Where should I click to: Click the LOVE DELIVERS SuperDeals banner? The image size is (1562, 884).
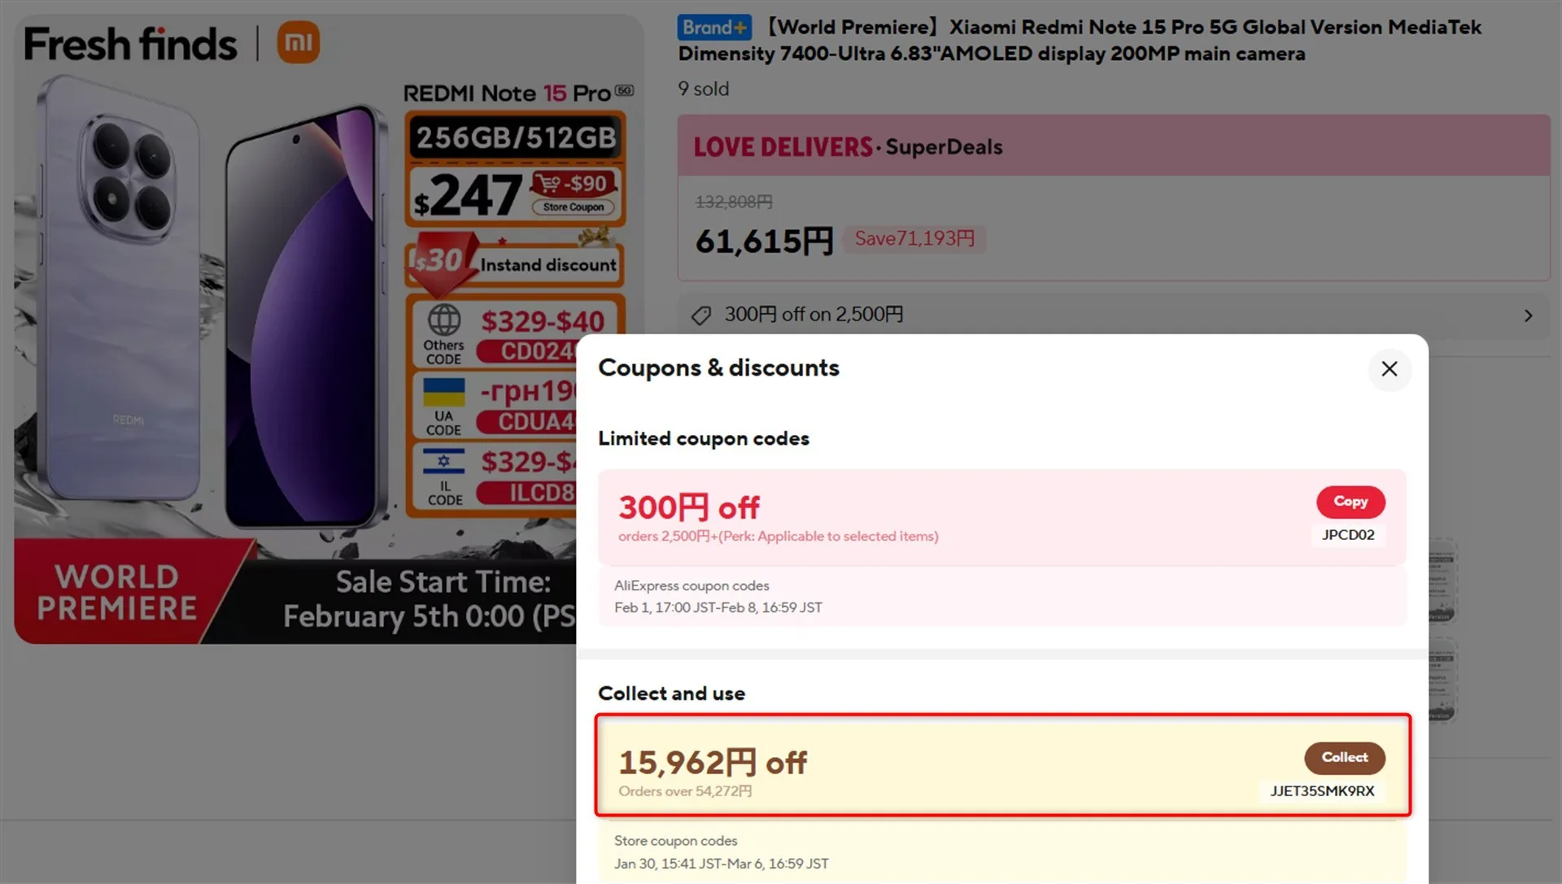tap(848, 147)
